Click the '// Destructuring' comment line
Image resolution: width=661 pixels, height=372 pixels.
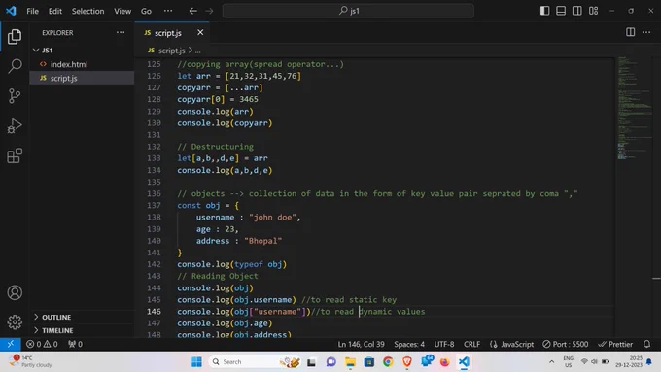[x=216, y=147]
